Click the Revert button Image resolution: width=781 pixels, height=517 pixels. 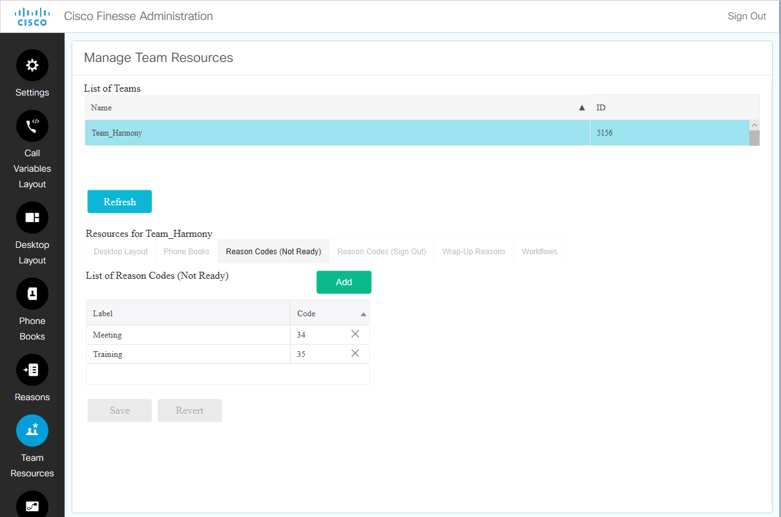190,411
